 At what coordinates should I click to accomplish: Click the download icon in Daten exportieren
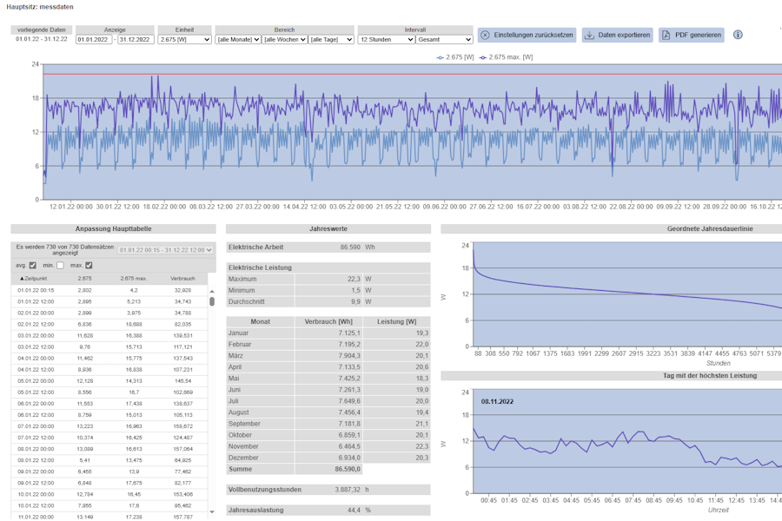point(589,35)
